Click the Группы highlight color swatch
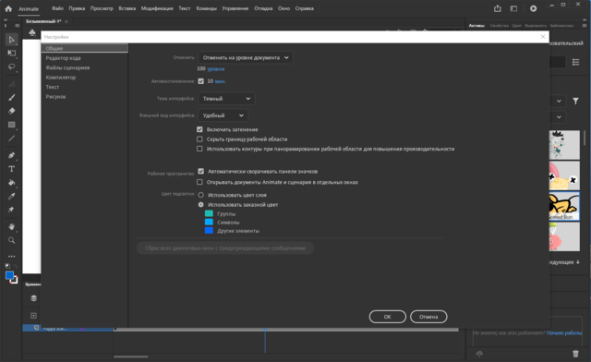The height and width of the screenshot is (362, 591). click(209, 213)
